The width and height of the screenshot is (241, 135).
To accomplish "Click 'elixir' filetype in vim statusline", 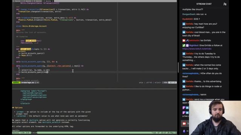I will 157,82.
